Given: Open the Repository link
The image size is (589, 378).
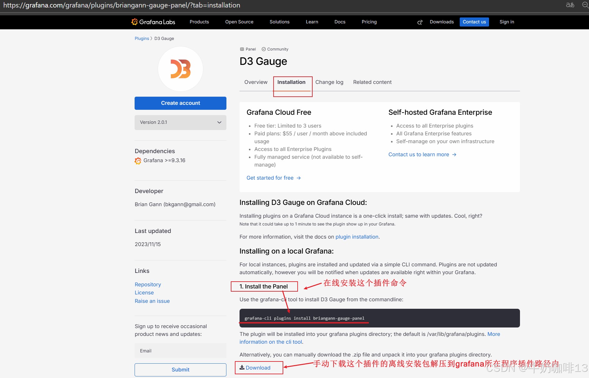Looking at the screenshot, I should 148,284.
